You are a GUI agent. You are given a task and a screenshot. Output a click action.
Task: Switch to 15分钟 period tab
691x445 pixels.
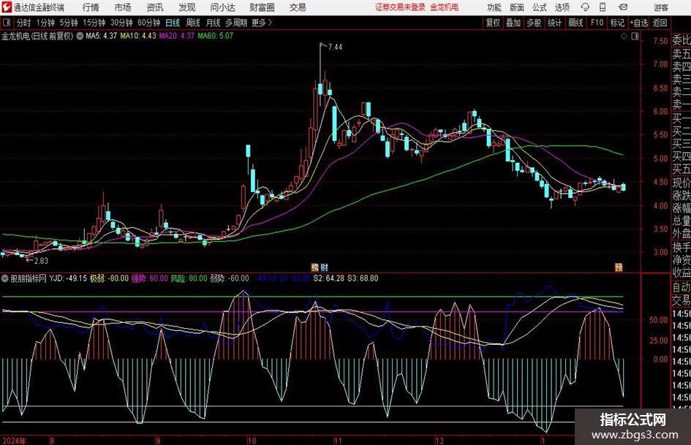[94, 23]
